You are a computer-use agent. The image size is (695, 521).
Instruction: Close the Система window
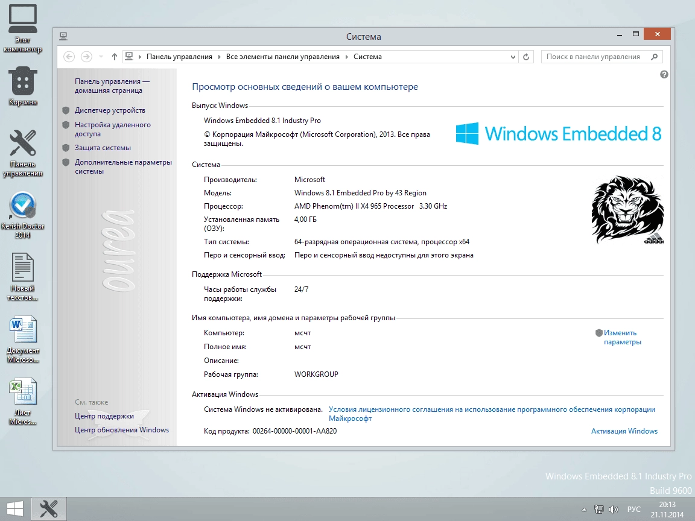658,34
